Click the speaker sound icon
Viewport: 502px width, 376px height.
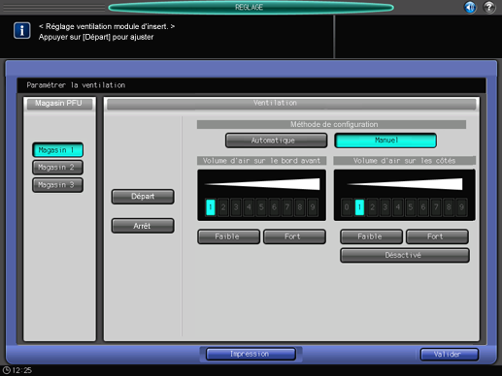[470, 7]
